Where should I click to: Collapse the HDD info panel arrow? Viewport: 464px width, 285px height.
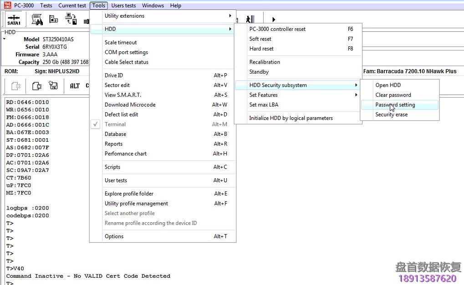pyautogui.click(x=5, y=39)
